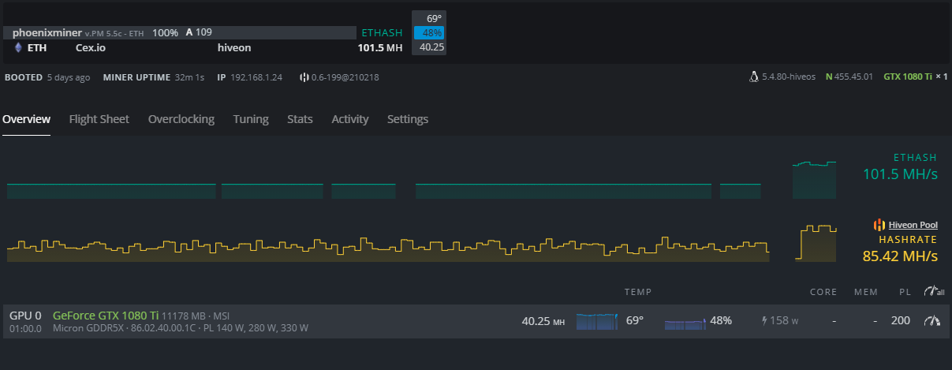Click the Linux penguin kernel icon
The width and height of the screenshot is (952, 370).
(753, 77)
